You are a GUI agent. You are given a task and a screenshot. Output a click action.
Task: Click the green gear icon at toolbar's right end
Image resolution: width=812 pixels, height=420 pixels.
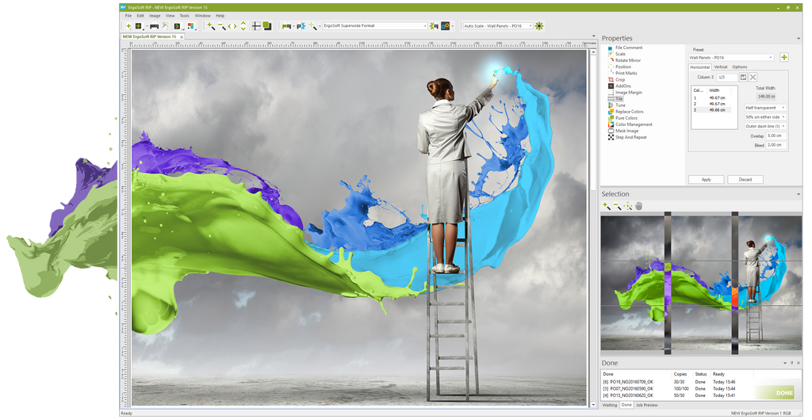coord(539,26)
